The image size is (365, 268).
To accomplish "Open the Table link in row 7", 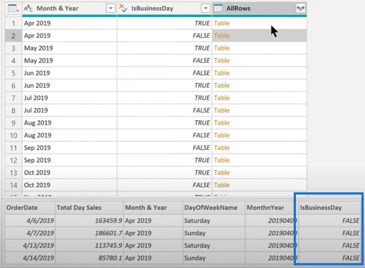I will click(x=222, y=98).
